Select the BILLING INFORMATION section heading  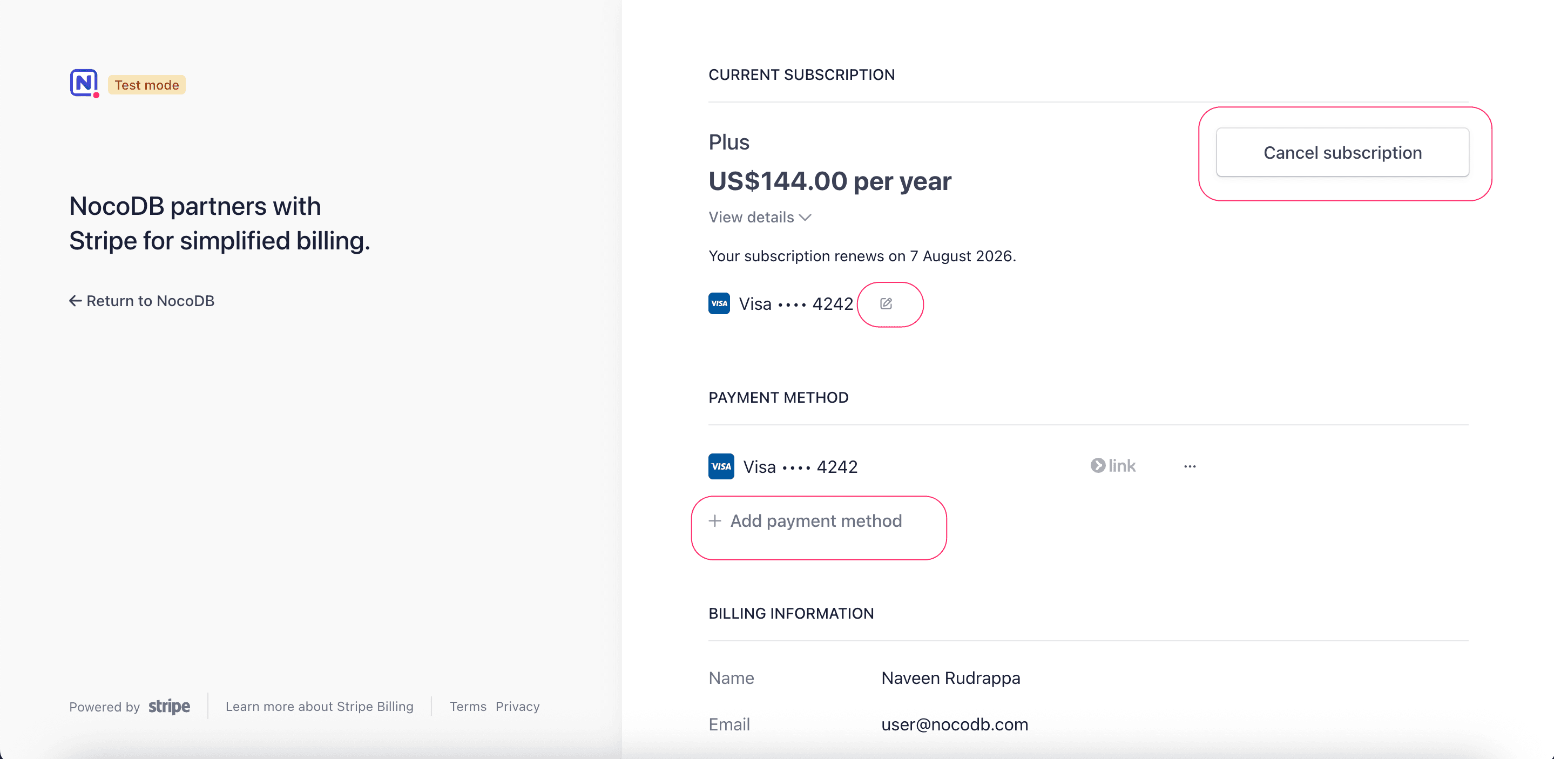pos(791,613)
